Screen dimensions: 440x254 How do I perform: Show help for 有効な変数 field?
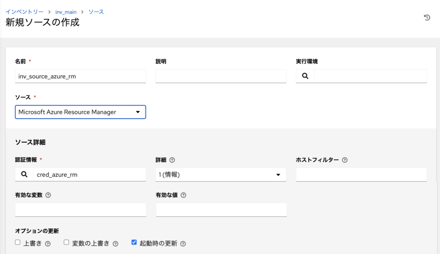(x=48, y=195)
